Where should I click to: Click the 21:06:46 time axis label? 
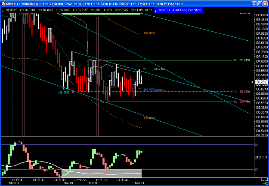tap(123, 180)
